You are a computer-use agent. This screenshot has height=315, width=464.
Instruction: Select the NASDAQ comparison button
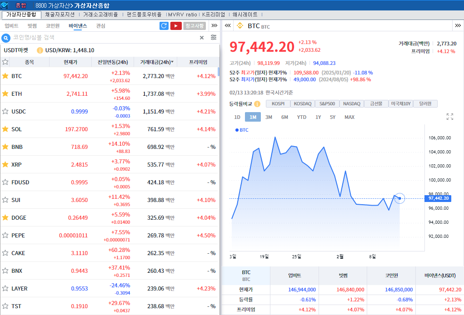coord(352,103)
